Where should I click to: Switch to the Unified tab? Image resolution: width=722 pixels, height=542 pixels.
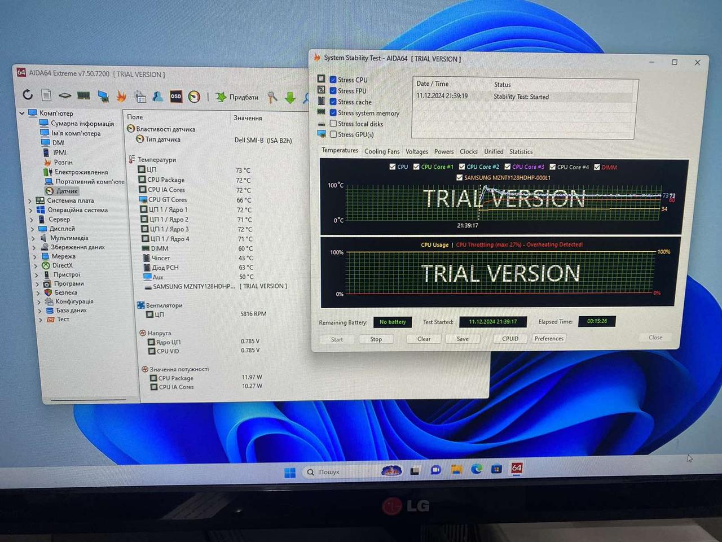pos(494,151)
